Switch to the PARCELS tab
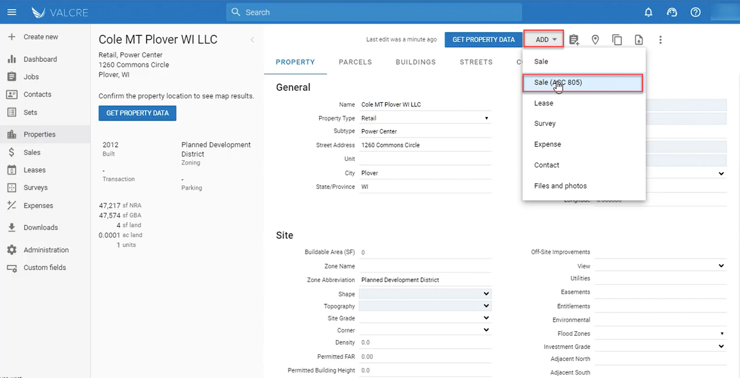 (355, 62)
